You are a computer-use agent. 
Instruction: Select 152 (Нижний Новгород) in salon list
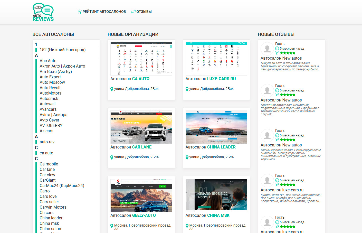(x=63, y=50)
